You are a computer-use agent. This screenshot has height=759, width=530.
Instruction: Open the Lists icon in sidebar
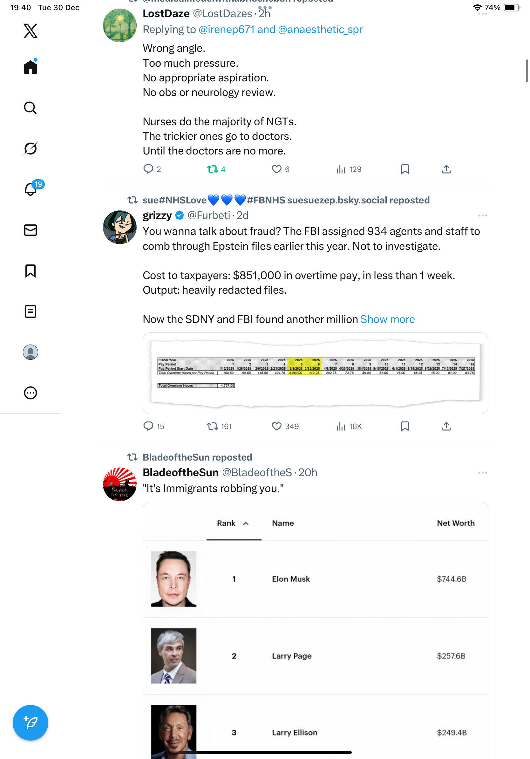(31, 311)
